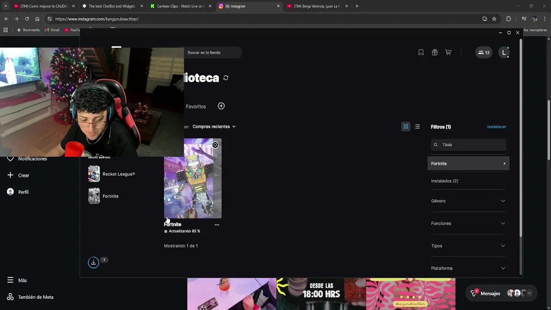Expand the Género filter section
The width and height of the screenshot is (551, 310).
pyautogui.click(x=468, y=201)
